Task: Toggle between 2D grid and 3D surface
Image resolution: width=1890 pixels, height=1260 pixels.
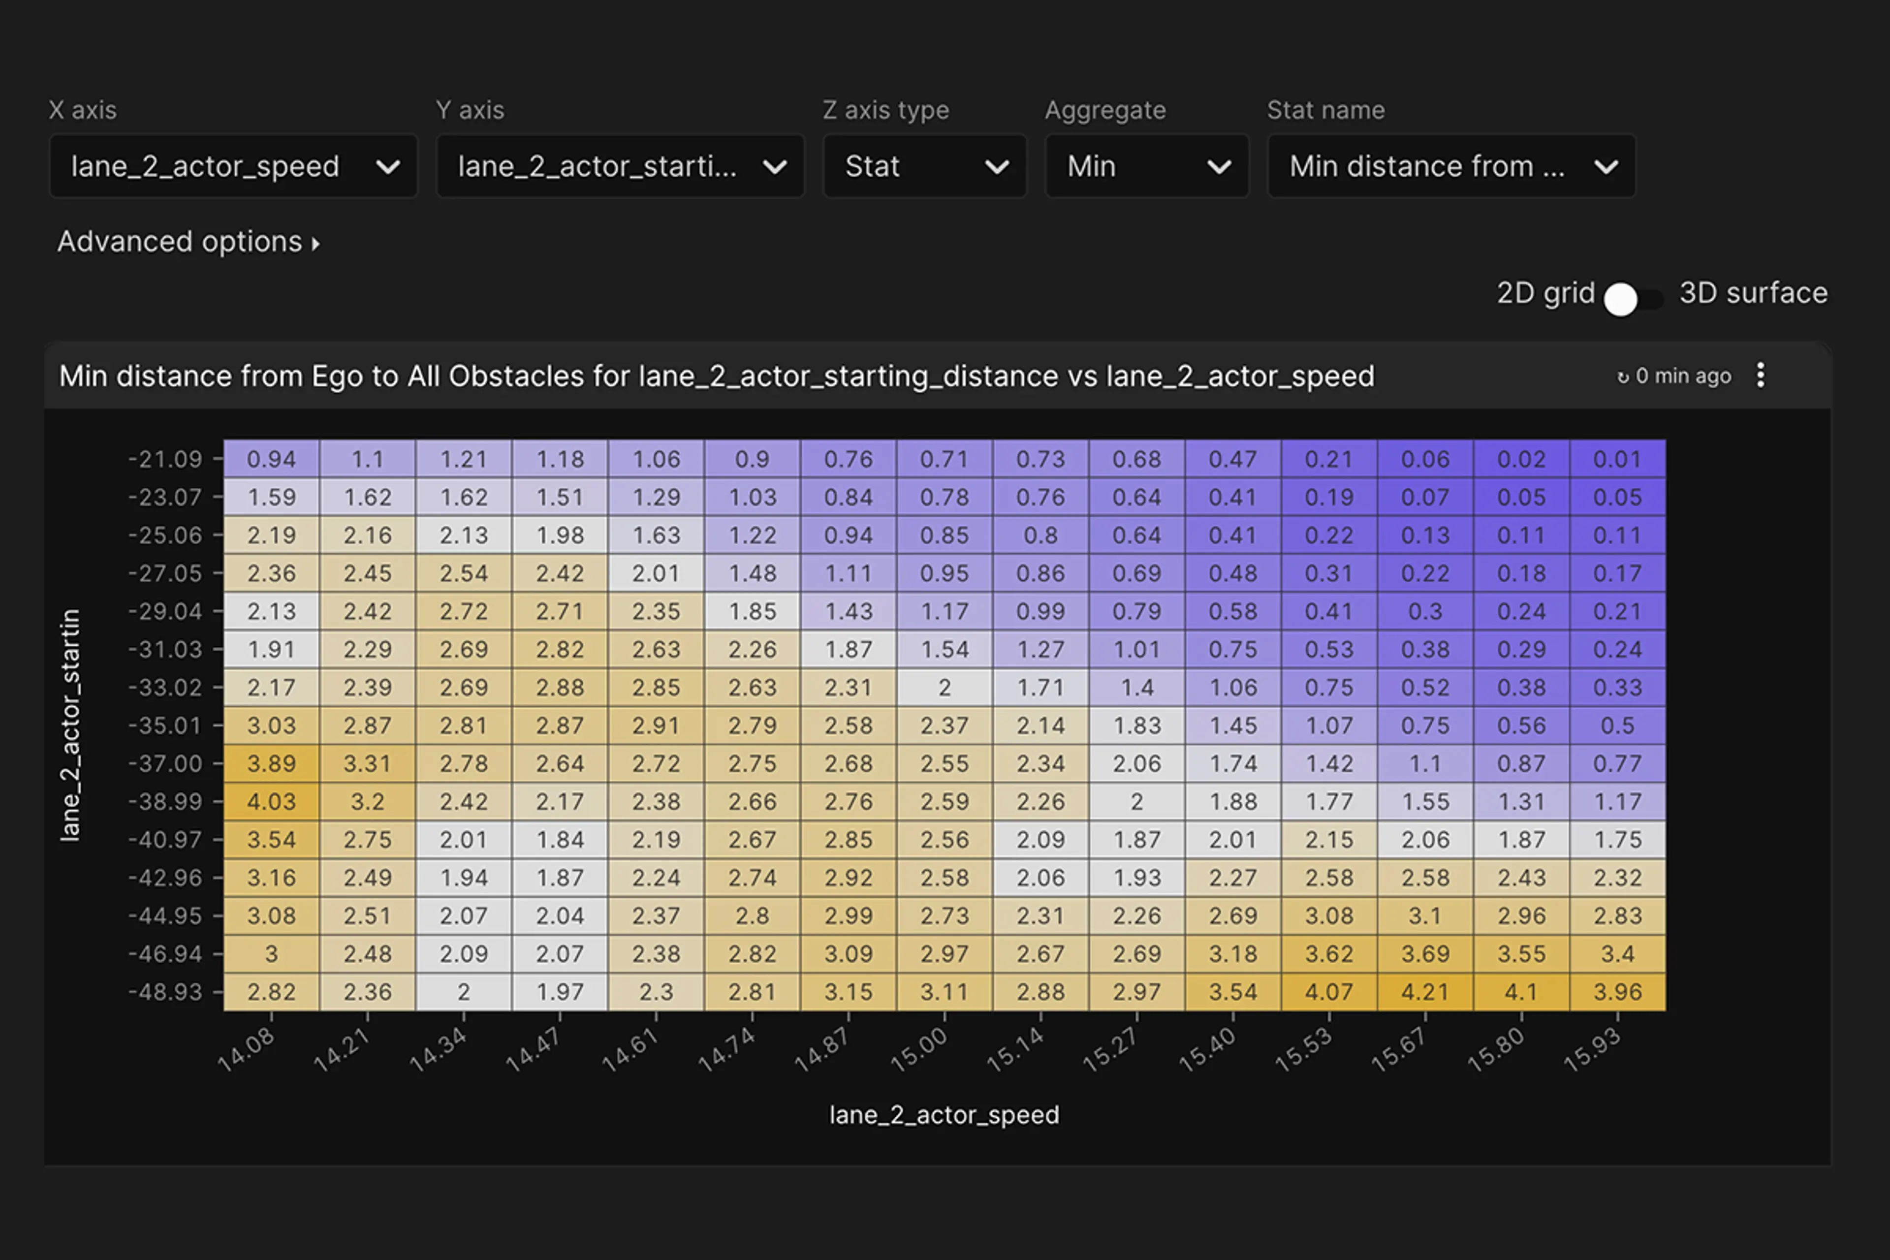Action: click(x=1634, y=299)
